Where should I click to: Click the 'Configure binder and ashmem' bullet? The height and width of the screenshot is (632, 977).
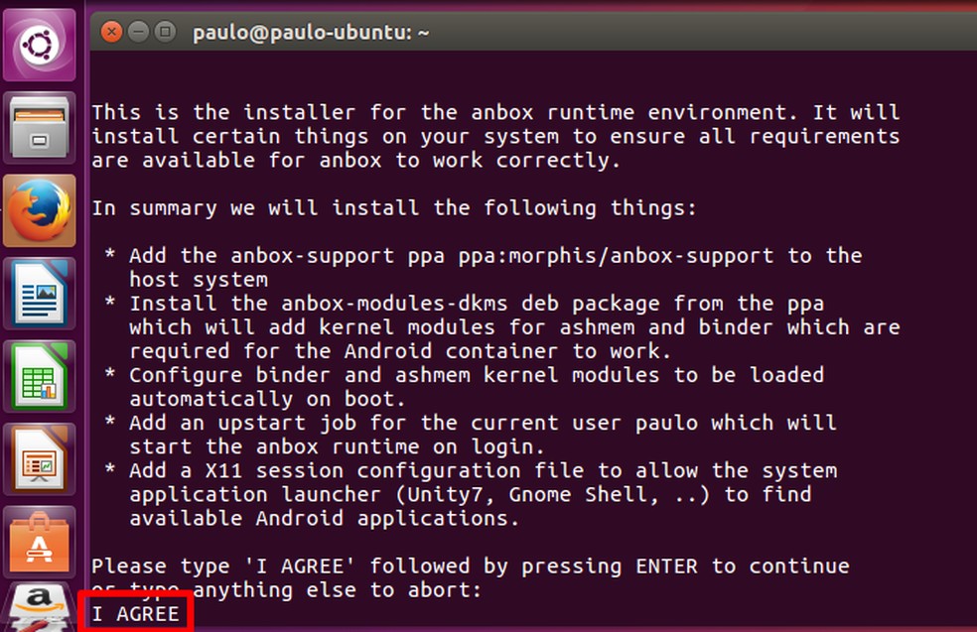477,375
